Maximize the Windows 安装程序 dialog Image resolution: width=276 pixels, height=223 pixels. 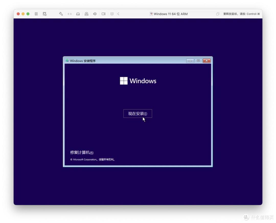[198, 61]
